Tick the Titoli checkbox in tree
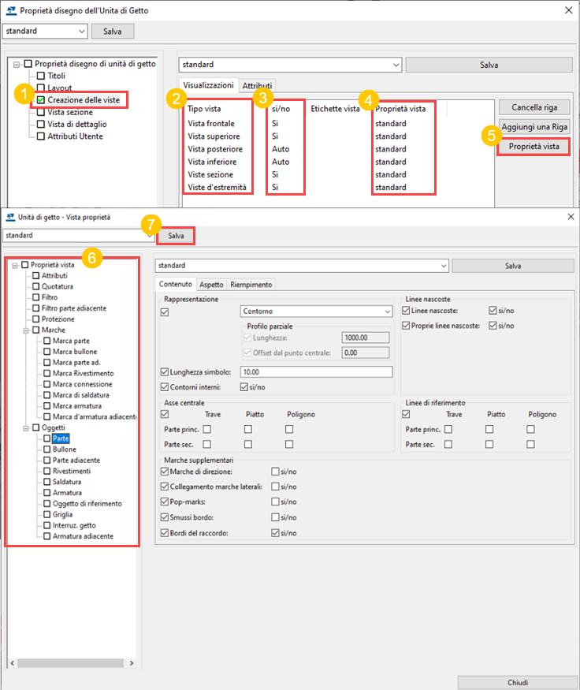Viewport: 580px width, 690px height. pos(41,76)
